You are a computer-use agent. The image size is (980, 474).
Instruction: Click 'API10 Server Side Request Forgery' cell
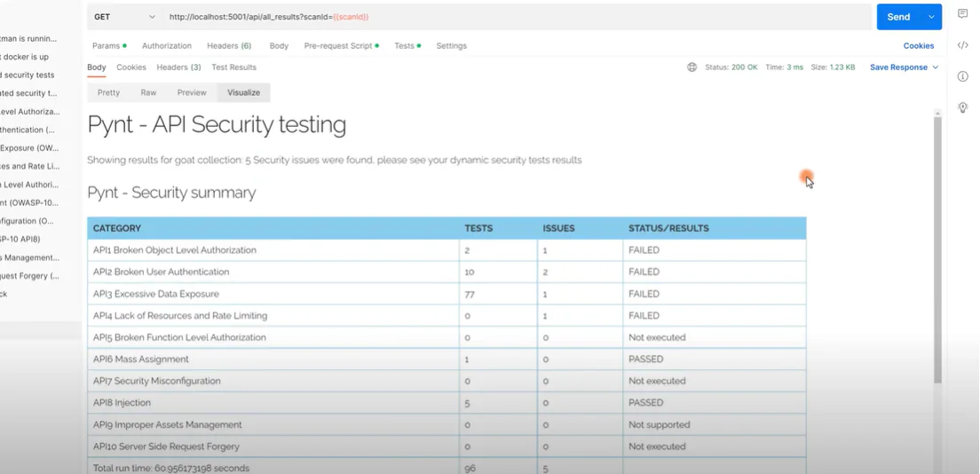[x=273, y=446]
